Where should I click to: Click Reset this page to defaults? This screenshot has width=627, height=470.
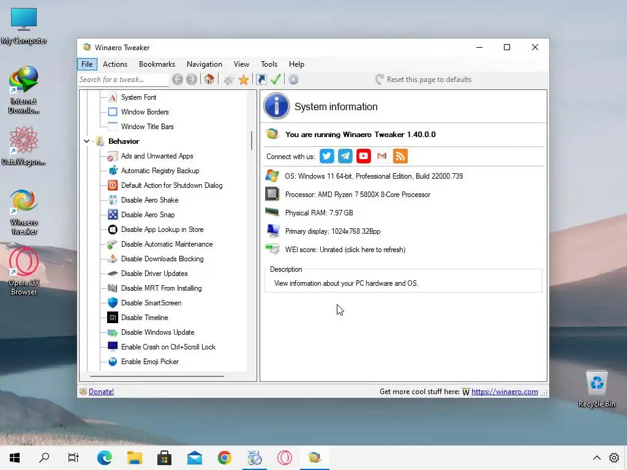[424, 80]
